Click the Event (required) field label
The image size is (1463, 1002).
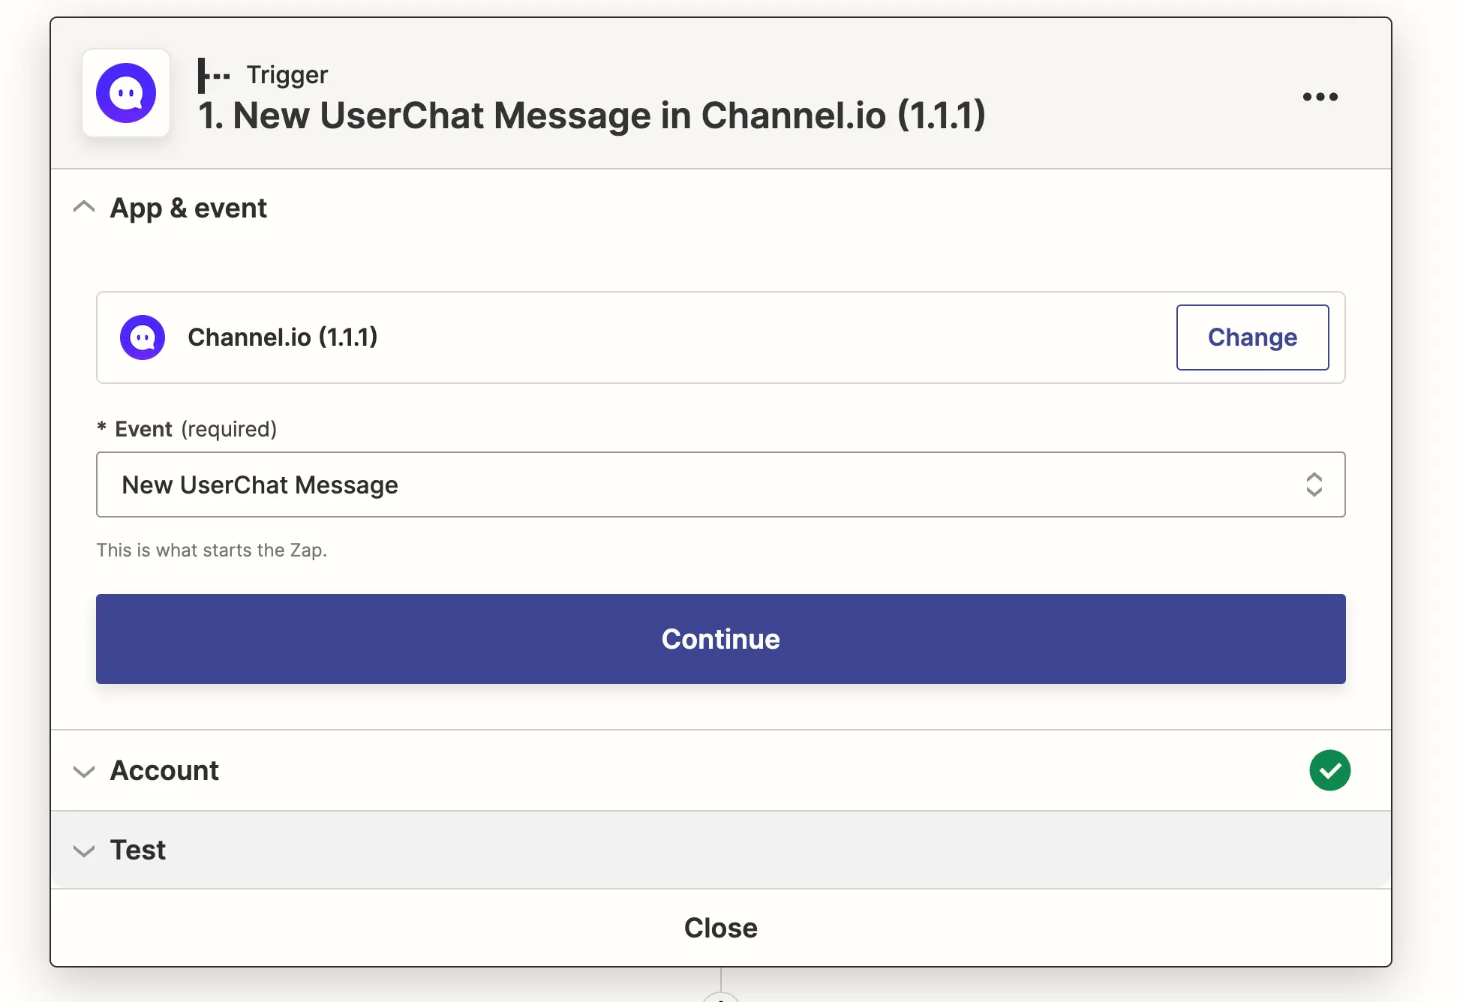[195, 429]
